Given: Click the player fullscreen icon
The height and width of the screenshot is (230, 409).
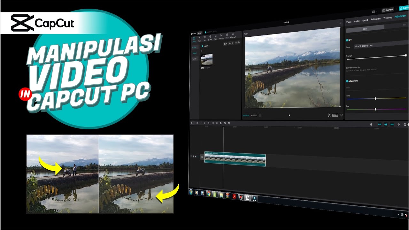Looking at the screenshot, I should [x=341, y=115].
